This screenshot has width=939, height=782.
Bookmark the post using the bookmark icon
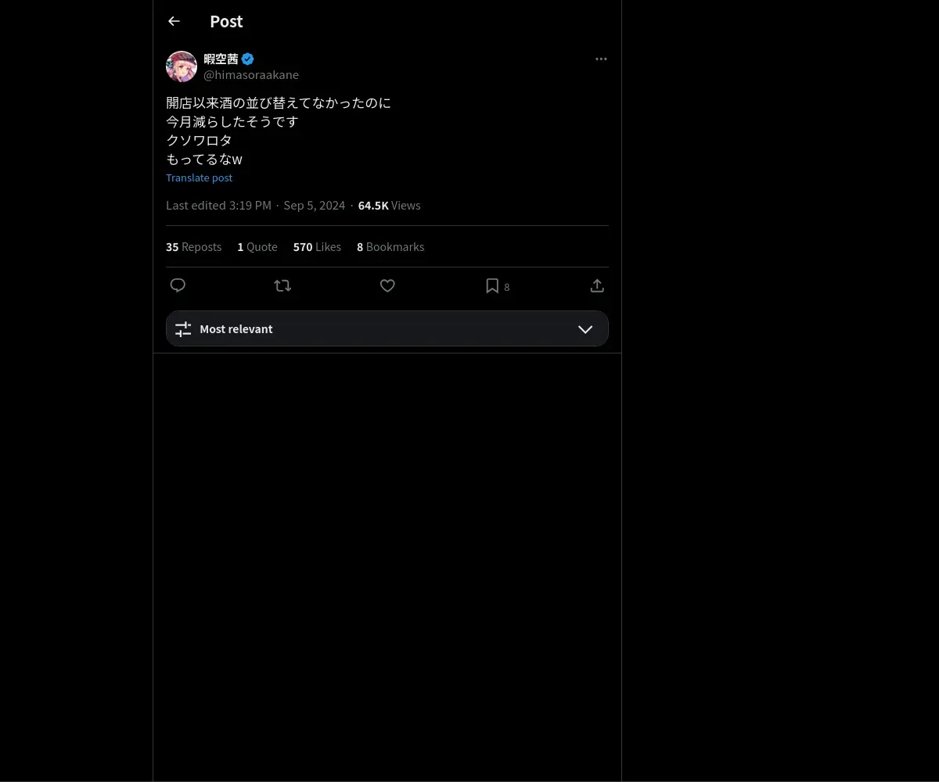click(x=492, y=285)
